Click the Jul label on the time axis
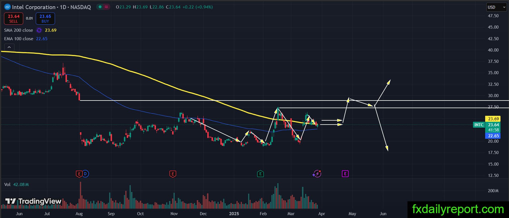This screenshot has height=218, width=509. coord(47,214)
